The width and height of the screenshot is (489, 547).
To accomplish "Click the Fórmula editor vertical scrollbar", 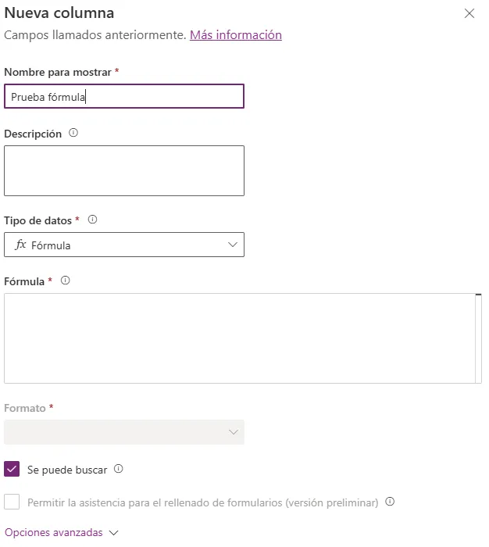I will 478,338.
